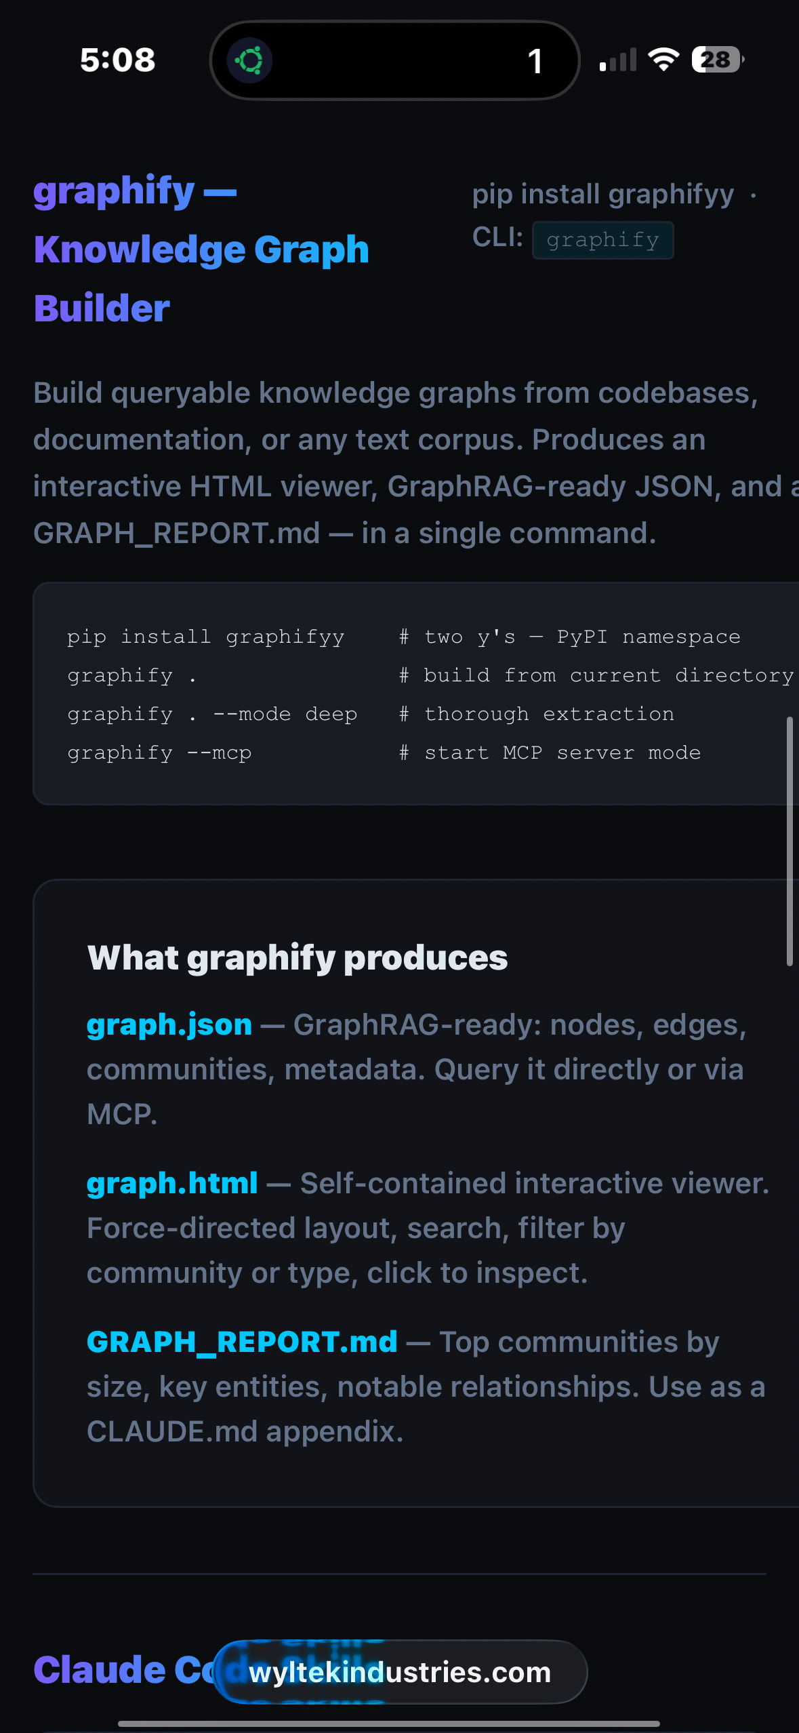The height and width of the screenshot is (1733, 799).
Task: Click the What graphify produces heading
Action: (297, 957)
